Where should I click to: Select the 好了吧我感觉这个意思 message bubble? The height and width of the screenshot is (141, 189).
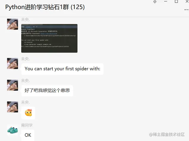point(47,90)
